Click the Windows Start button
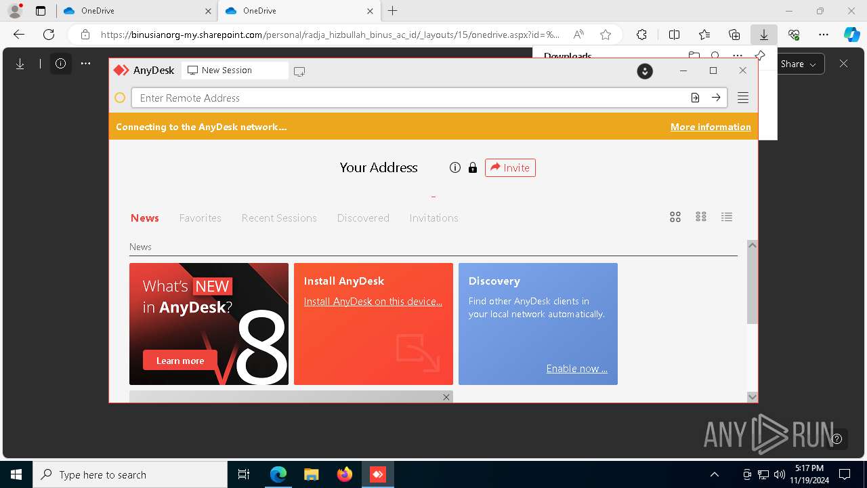 (16, 474)
